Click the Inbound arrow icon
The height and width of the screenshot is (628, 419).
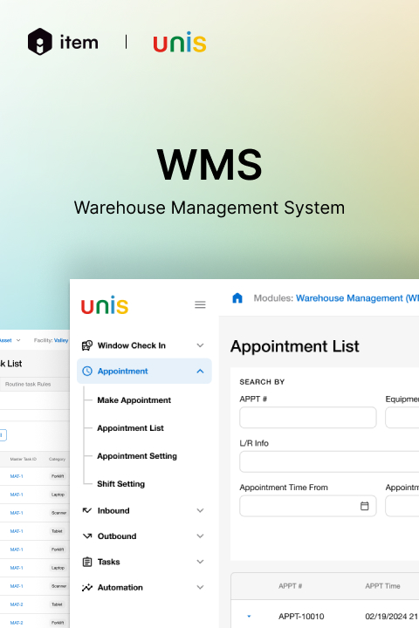(87, 510)
